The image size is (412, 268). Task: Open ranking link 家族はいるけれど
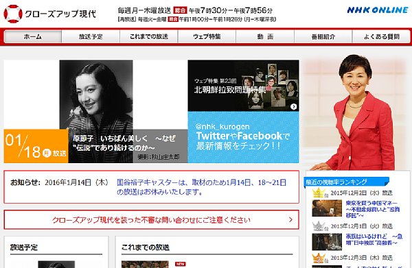point(374,239)
